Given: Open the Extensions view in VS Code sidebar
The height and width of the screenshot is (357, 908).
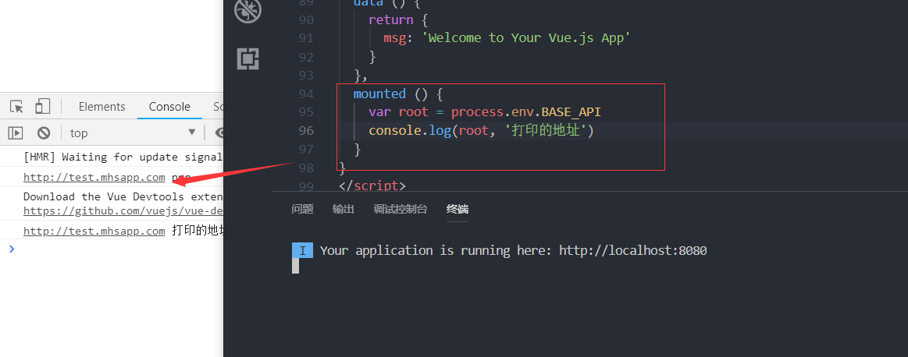Looking at the screenshot, I should point(247,59).
